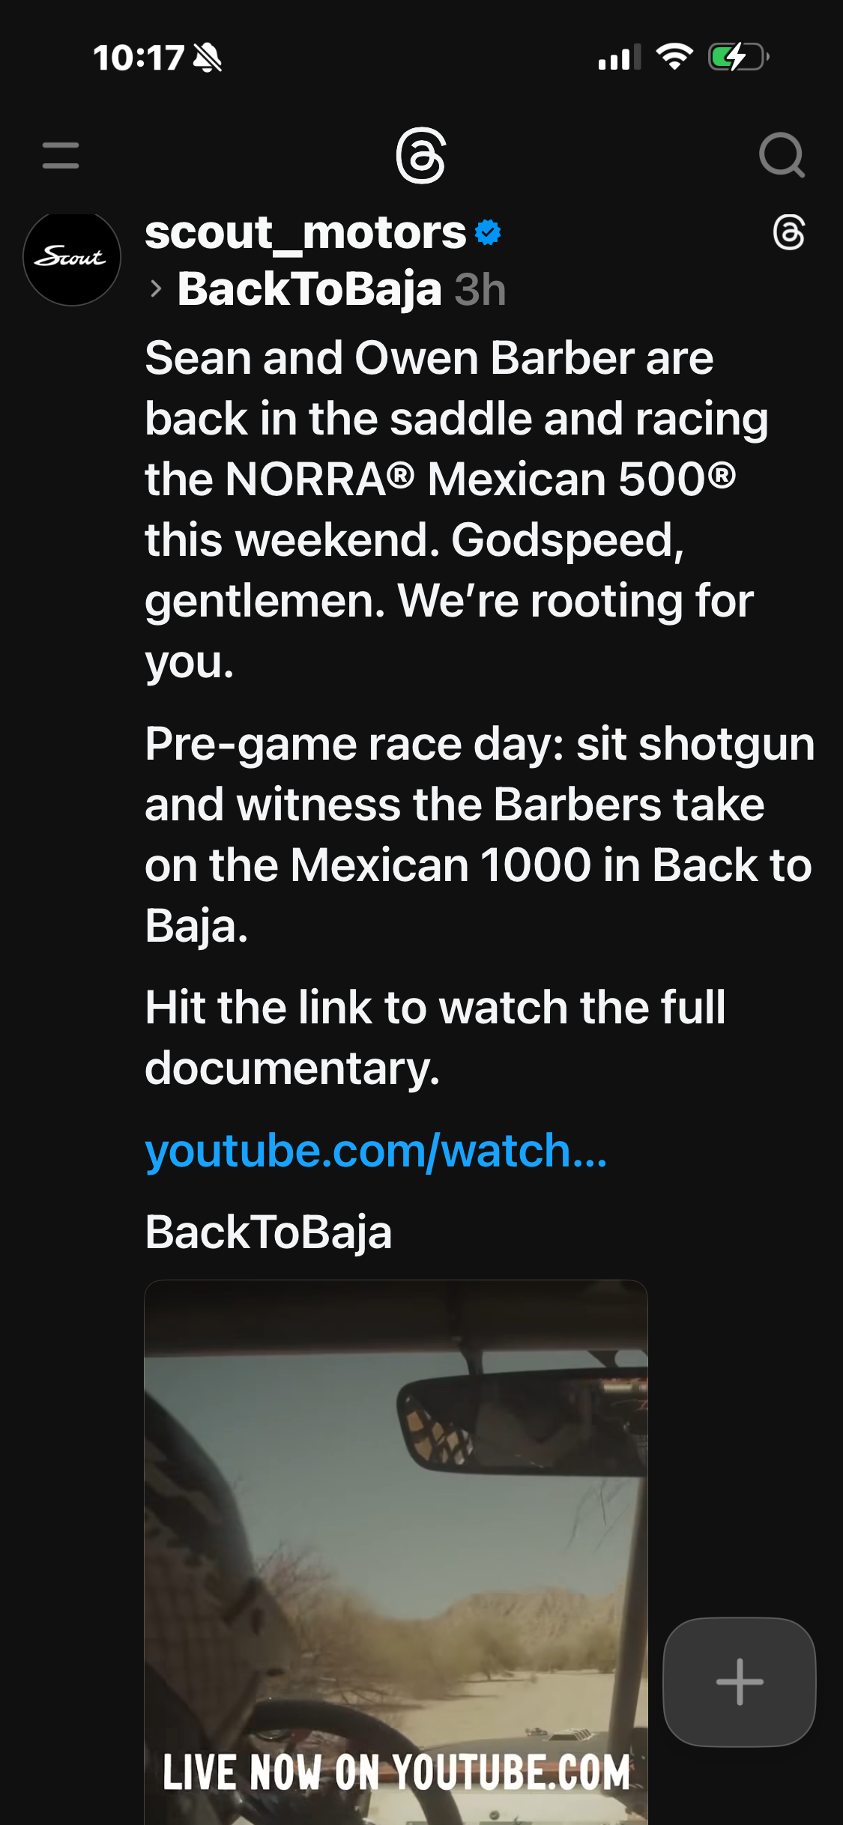
Task: Tap the Wi-Fi status icon
Action: tap(674, 57)
